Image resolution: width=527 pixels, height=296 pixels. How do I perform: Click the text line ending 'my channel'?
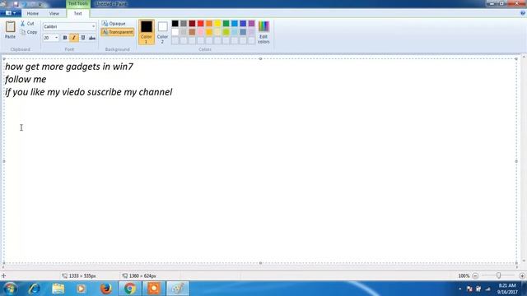pyautogui.click(x=88, y=92)
